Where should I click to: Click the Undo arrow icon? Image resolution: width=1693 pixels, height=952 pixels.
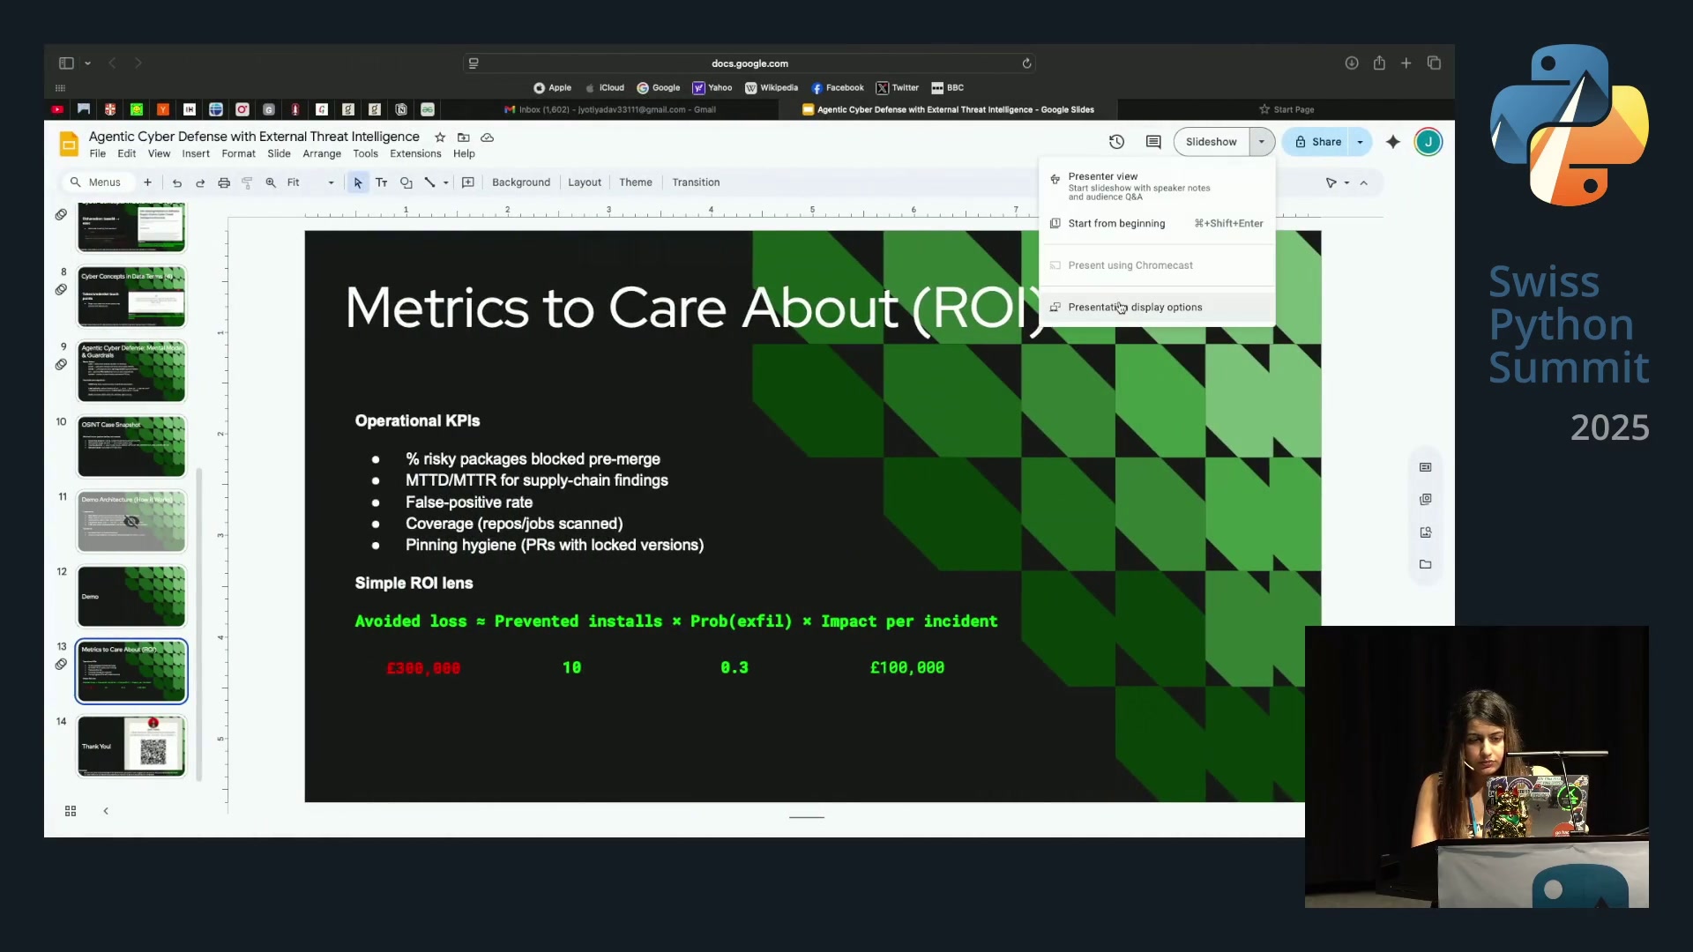pyautogui.click(x=177, y=182)
